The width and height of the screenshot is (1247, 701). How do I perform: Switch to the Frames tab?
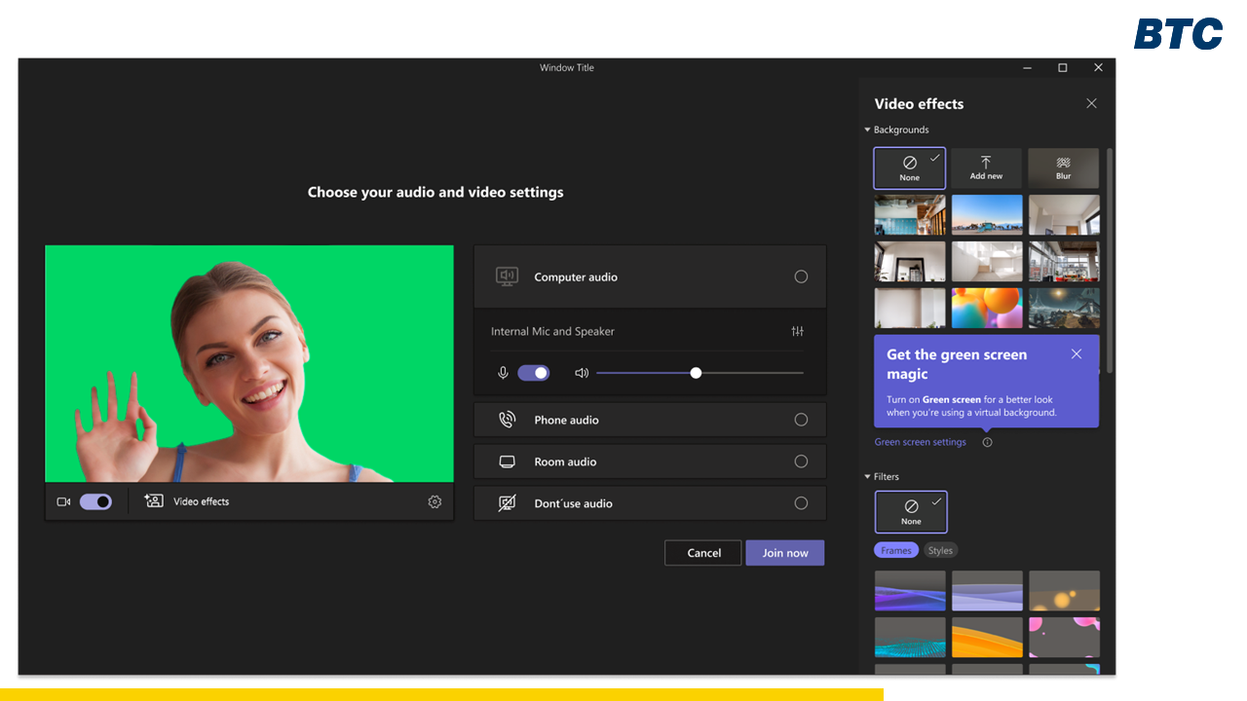pos(896,550)
